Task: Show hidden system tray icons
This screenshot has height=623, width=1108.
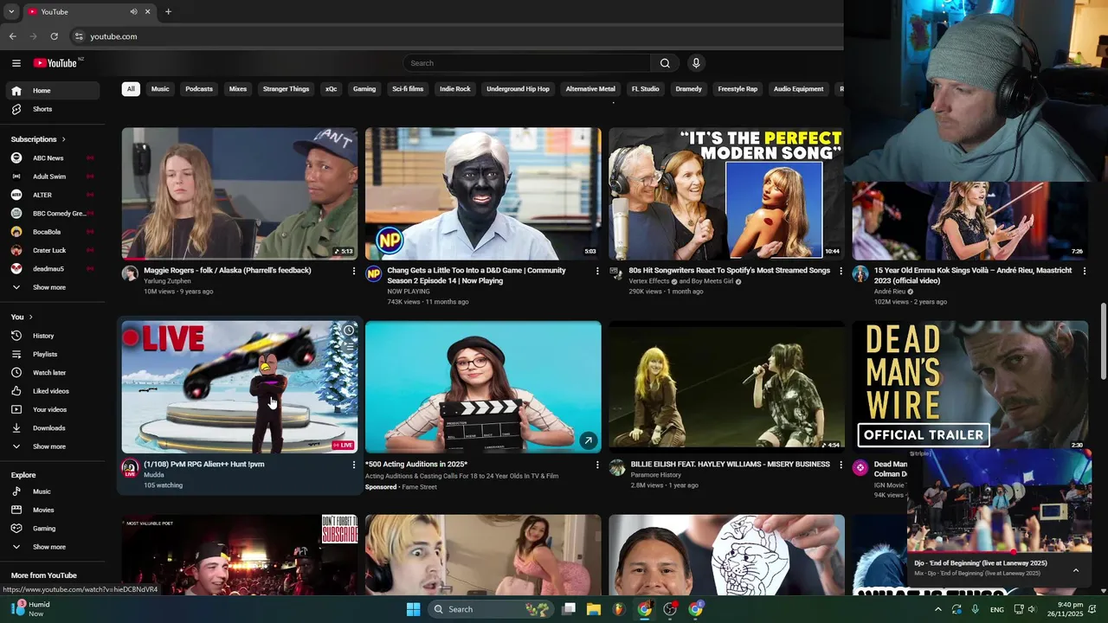Action: (937, 609)
